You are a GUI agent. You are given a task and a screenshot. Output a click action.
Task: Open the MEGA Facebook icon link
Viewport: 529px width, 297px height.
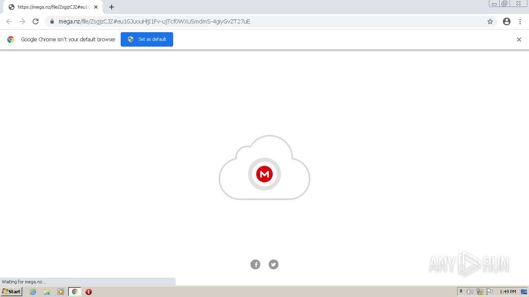tap(255, 264)
